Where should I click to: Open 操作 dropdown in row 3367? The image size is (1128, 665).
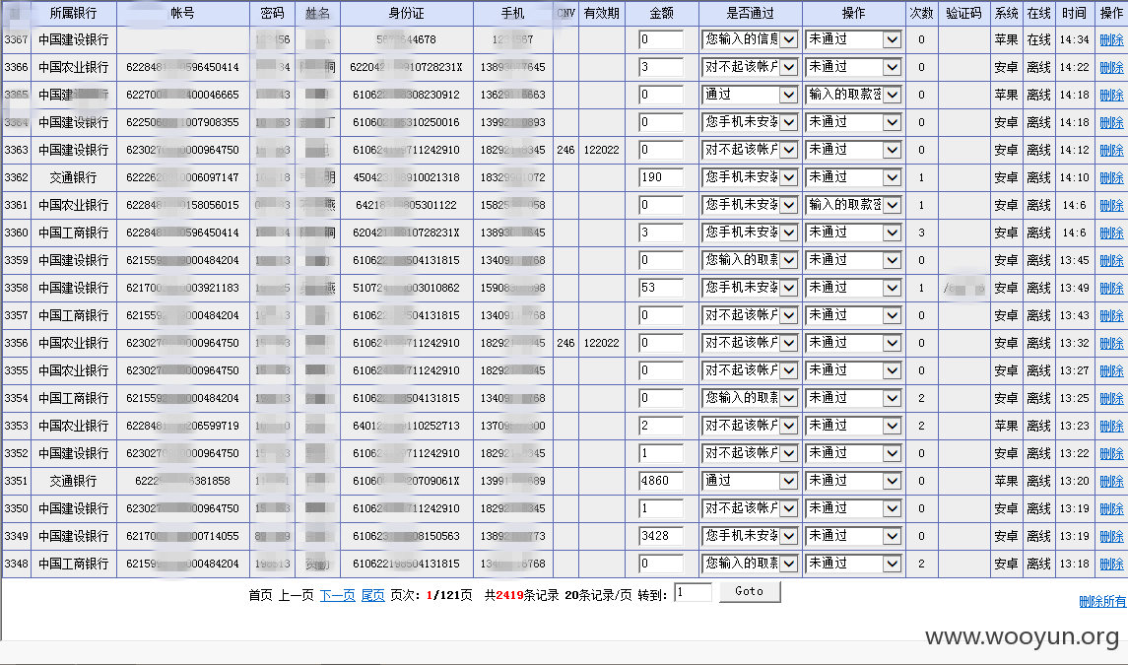click(x=853, y=39)
